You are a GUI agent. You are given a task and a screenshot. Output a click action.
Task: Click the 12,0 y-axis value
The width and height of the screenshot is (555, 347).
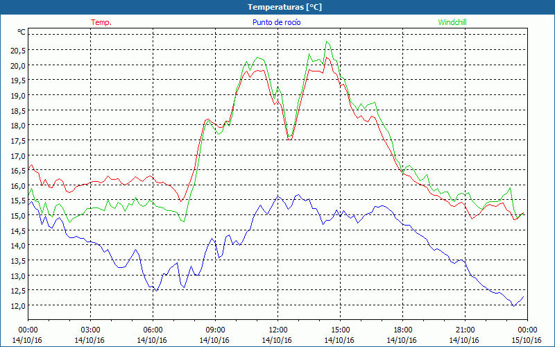click(18, 306)
